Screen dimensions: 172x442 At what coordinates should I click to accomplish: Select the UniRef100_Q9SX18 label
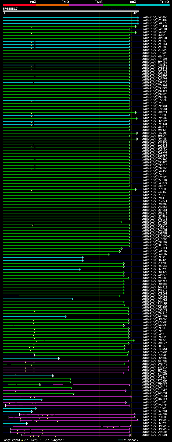154,257
